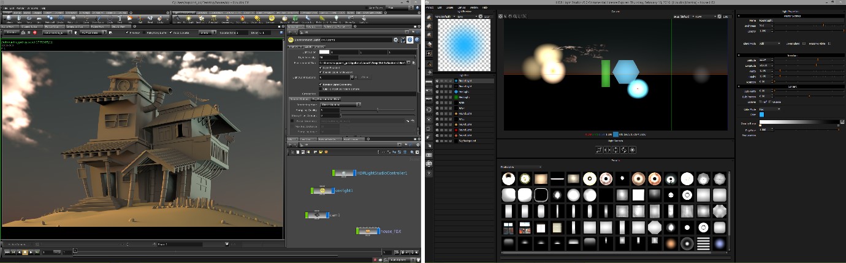The width and height of the screenshot is (846, 263).
Task: Select the envlight1 node in the network
Action: point(322,191)
